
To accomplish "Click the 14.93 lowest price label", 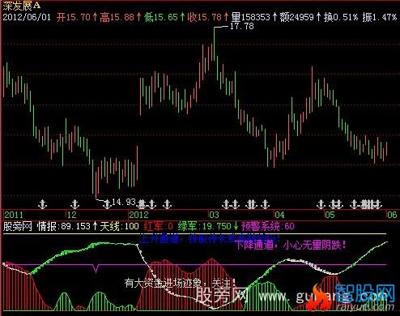I will click(124, 202).
